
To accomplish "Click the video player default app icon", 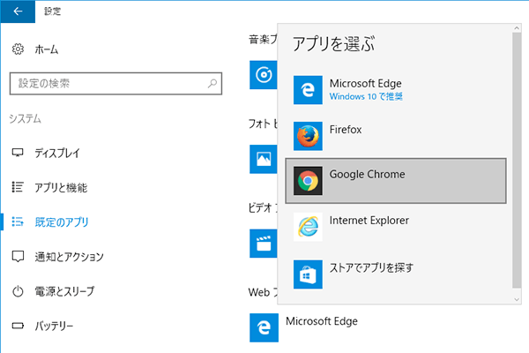I will pyautogui.click(x=264, y=243).
